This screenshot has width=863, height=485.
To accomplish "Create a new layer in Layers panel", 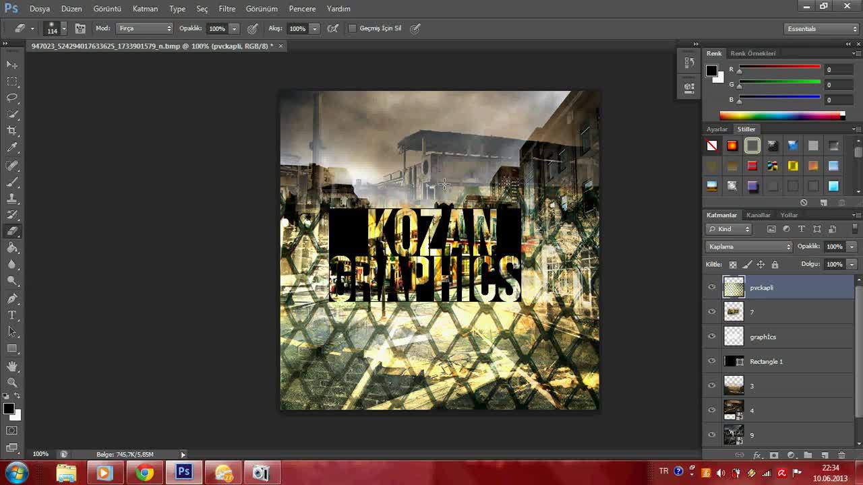I will point(824,456).
